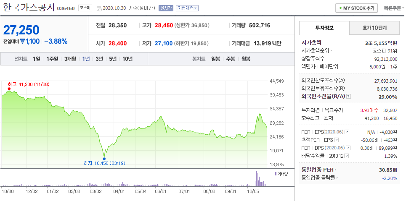Click the 시가 value 28,400

click(117, 43)
